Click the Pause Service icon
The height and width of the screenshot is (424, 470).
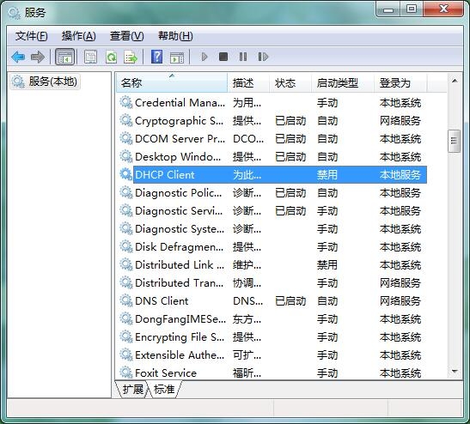(x=243, y=57)
